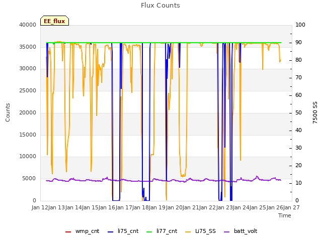Click the Flux Counts chart title
The height and width of the screenshot is (241, 322).
pyautogui.click(x=160, y=6)
